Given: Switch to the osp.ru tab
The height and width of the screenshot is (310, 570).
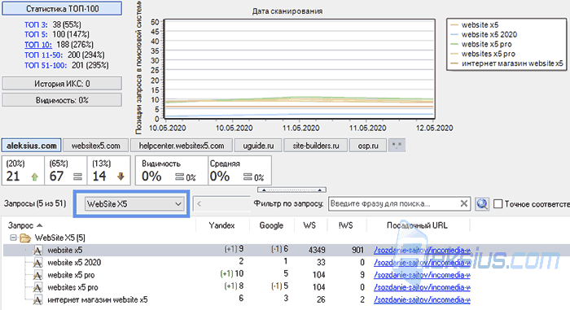Looking at the screenshot, I should tap(367, 146).
